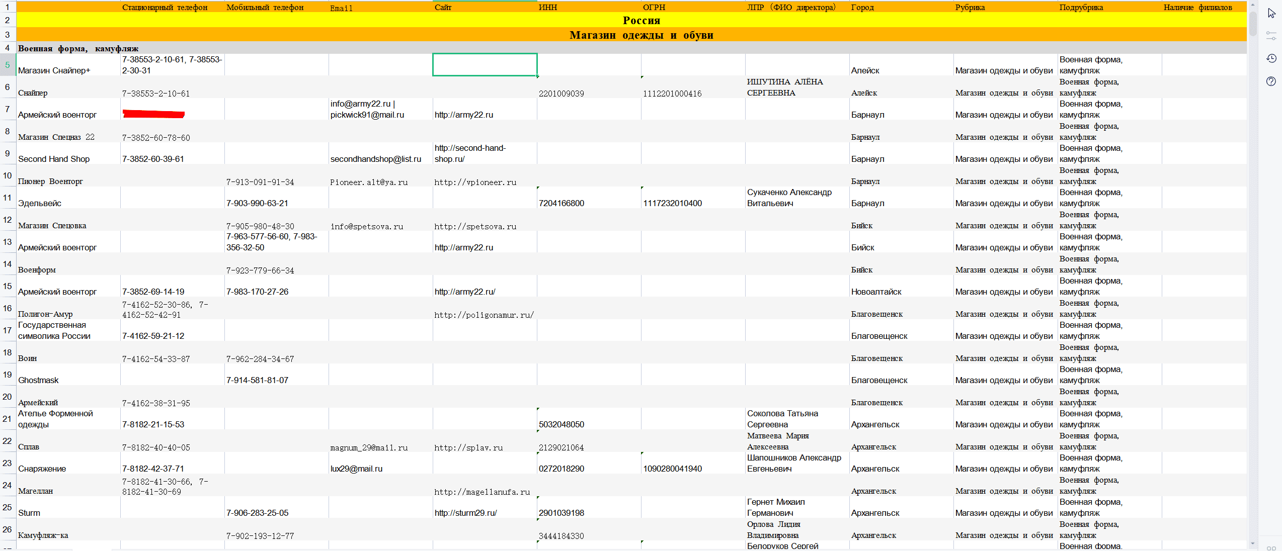Screen dimensions: 1282x551
Task: Open the http://poligonamur.ru/ link
Action: click(x=484, y=315)
